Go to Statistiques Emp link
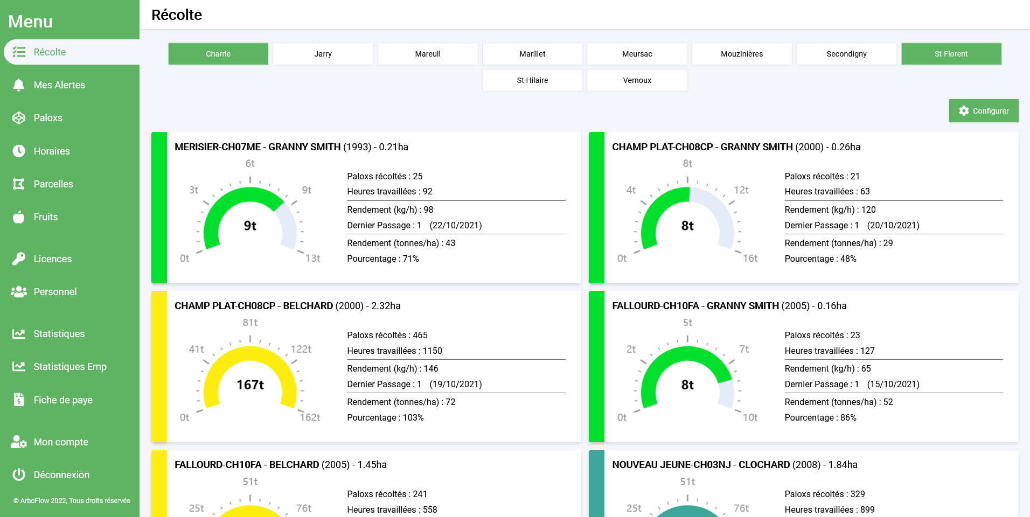Image resolution: width=1030 pixels, height=517 pixels. [69, 367]
